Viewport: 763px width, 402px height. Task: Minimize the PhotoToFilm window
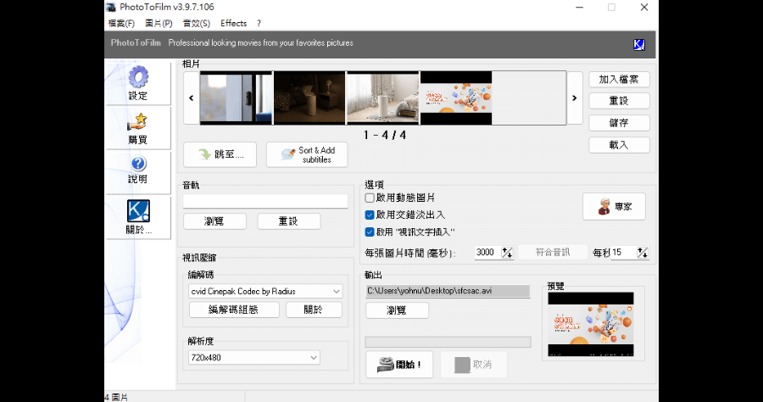tap(579, 8)
